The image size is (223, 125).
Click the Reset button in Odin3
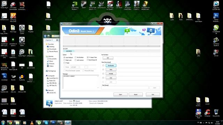pyautogui.click(x=136, y=94)
